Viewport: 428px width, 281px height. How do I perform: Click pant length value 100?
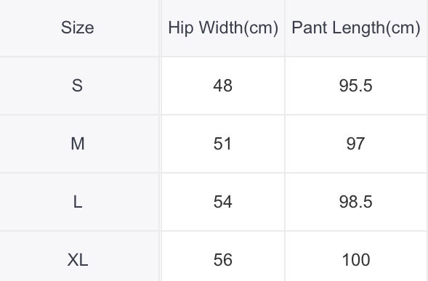[x=356, y=260]
